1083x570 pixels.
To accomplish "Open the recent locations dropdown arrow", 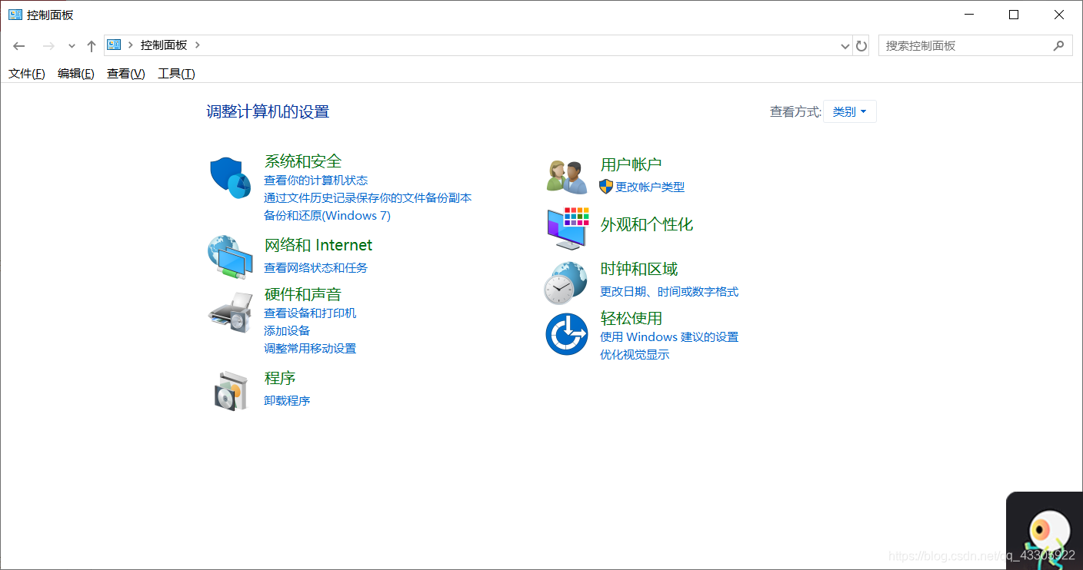I will (72, 46).
